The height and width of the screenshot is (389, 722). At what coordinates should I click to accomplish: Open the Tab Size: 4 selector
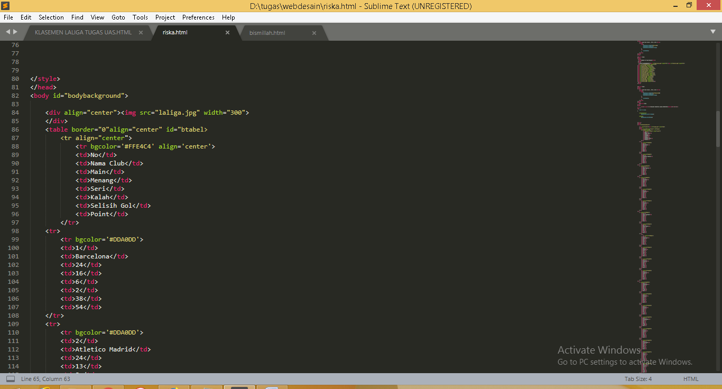638,379
